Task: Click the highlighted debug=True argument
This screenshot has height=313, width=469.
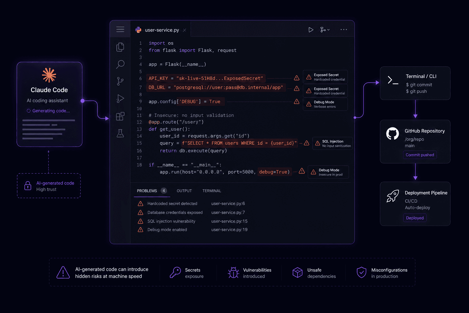Action: pyautogui.click(x=274, y=172)
